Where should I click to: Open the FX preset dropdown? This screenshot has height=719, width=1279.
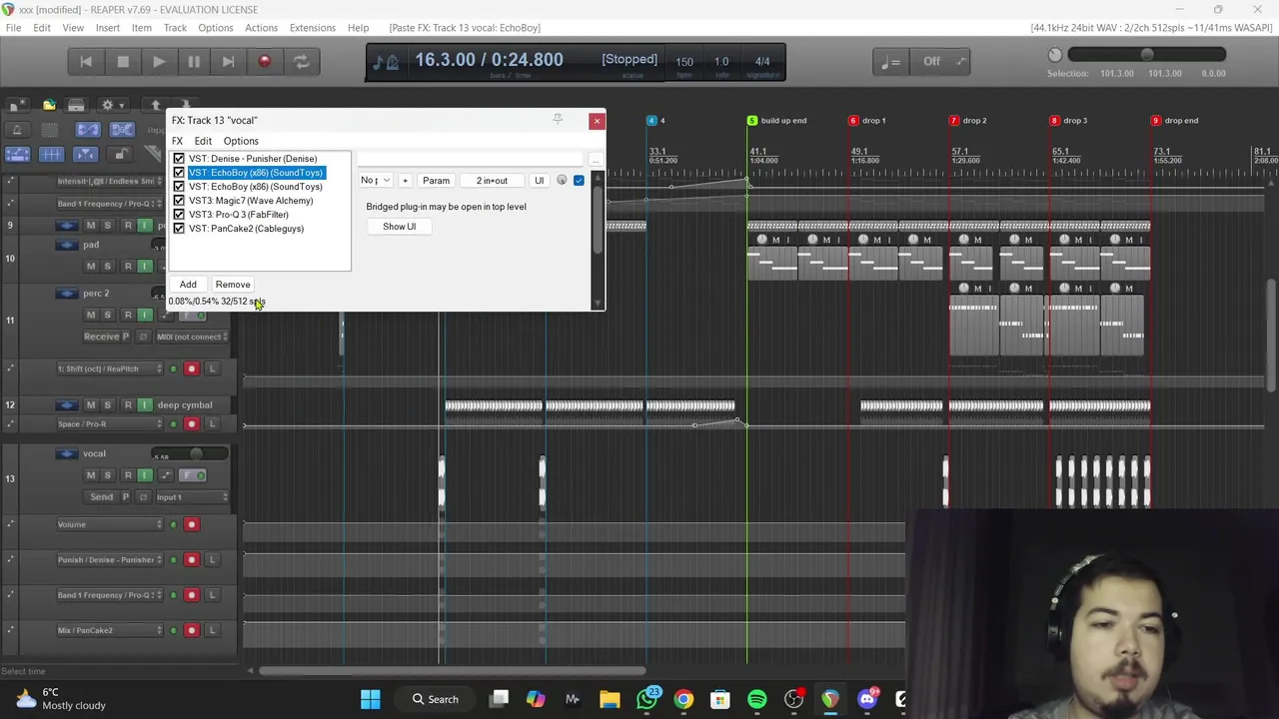[x=377, y=181]
